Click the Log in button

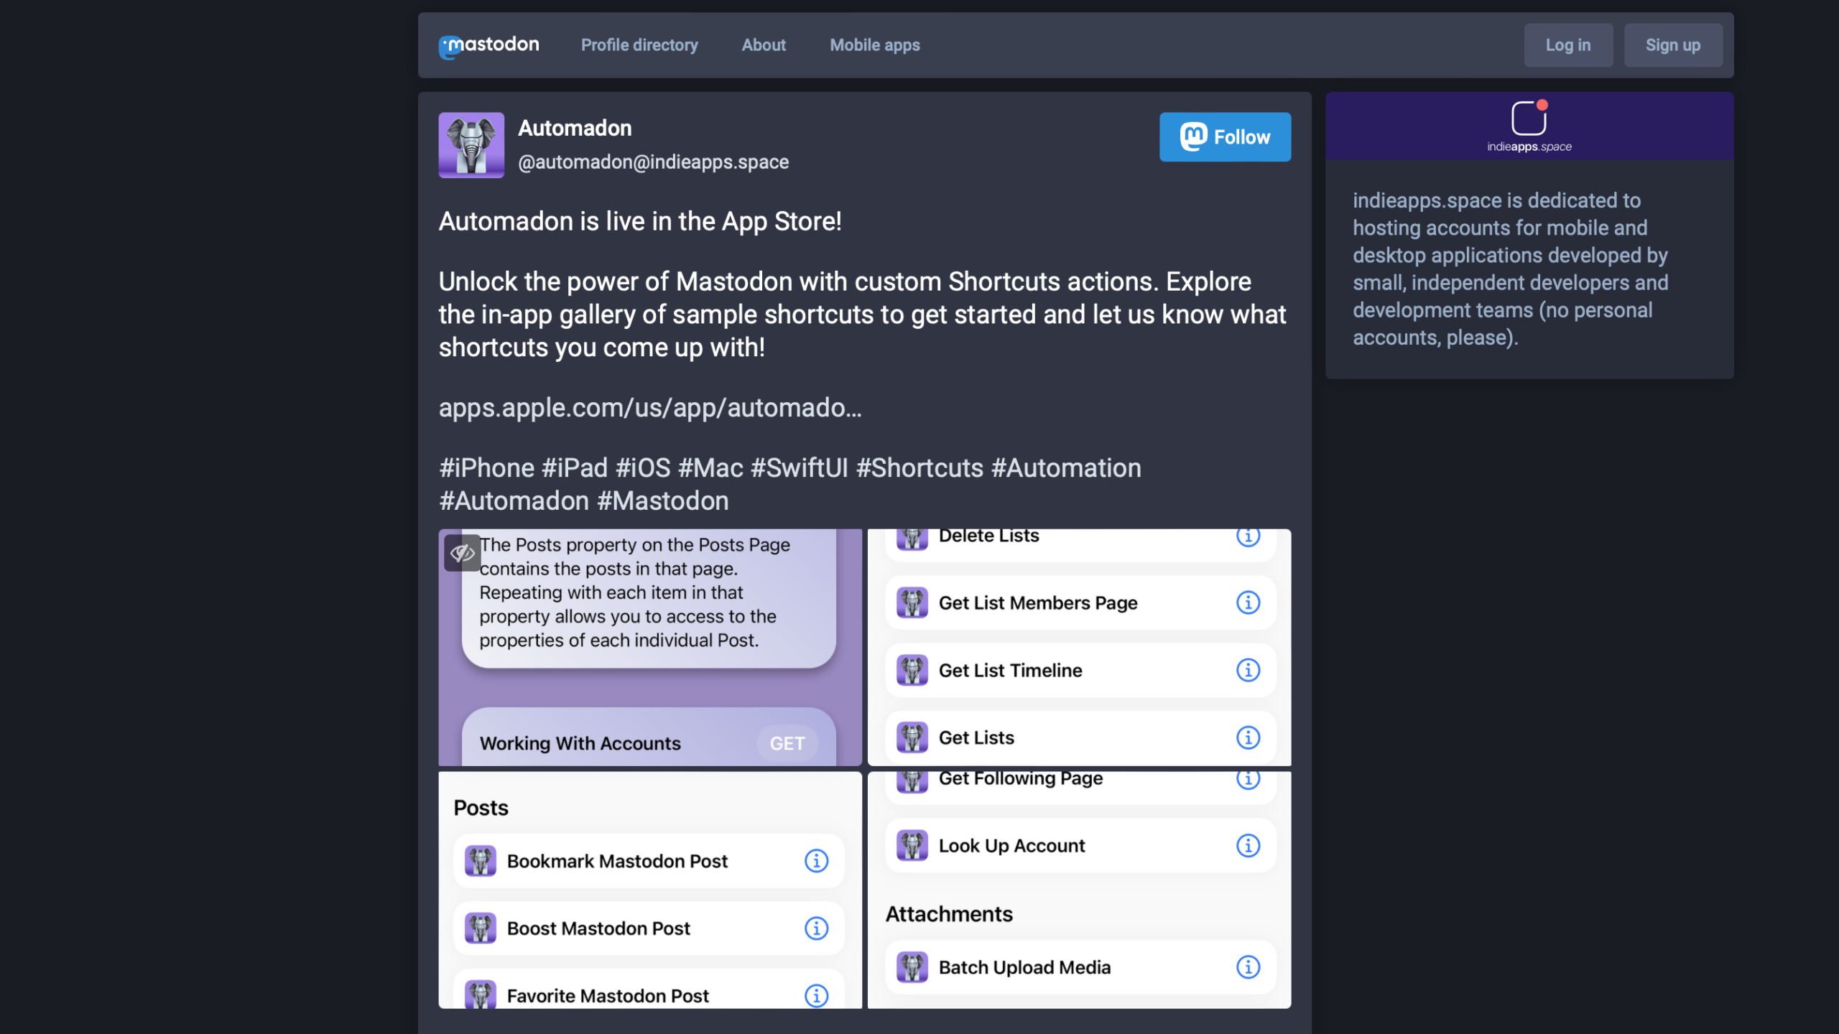click(x=1568, y=45)
